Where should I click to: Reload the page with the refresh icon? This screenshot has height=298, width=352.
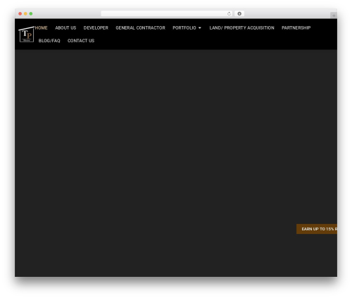pos(229,13)
